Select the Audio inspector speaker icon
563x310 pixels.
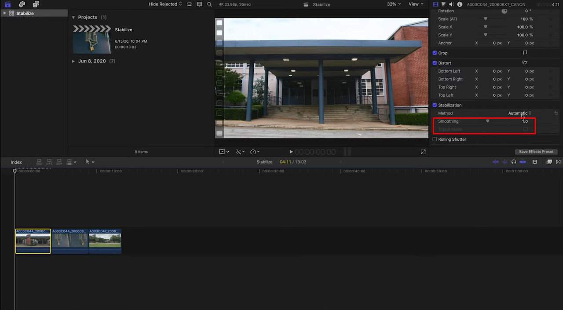[451, 4]
